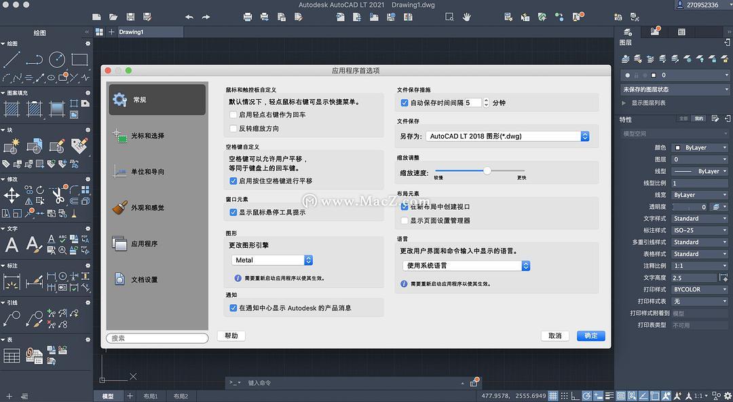Click the Save toolbar icon
Image resolution: width=733 pixels, height=402 pixels.
coord(130,17)
